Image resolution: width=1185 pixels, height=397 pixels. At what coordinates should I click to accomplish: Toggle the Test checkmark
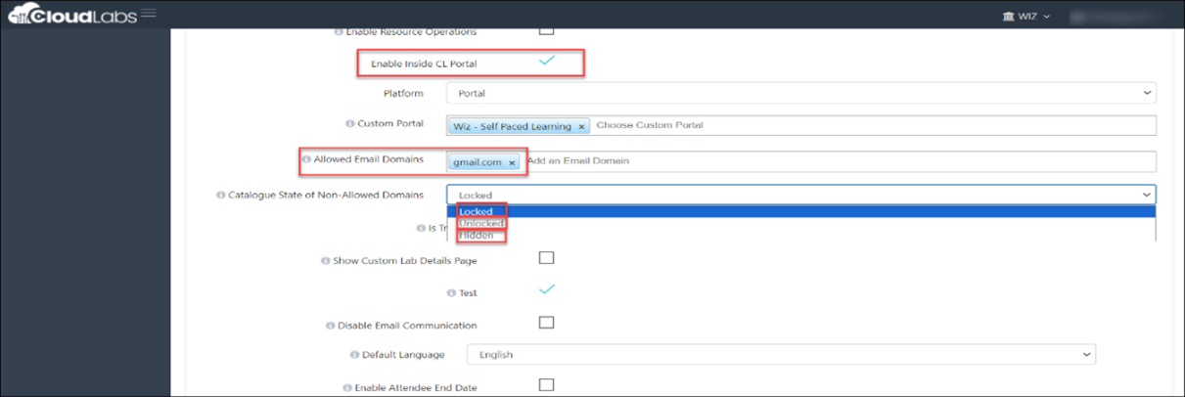coord(547,290)
